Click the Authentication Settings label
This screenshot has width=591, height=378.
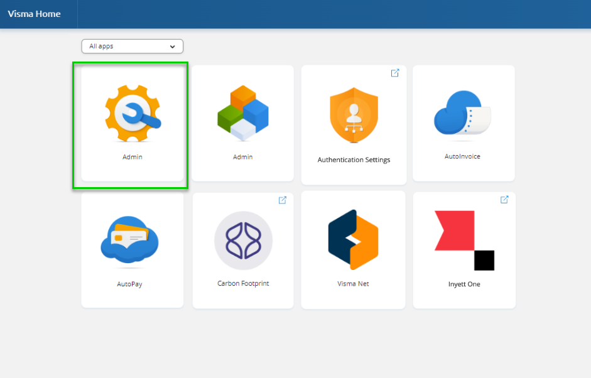coord(354,159)
